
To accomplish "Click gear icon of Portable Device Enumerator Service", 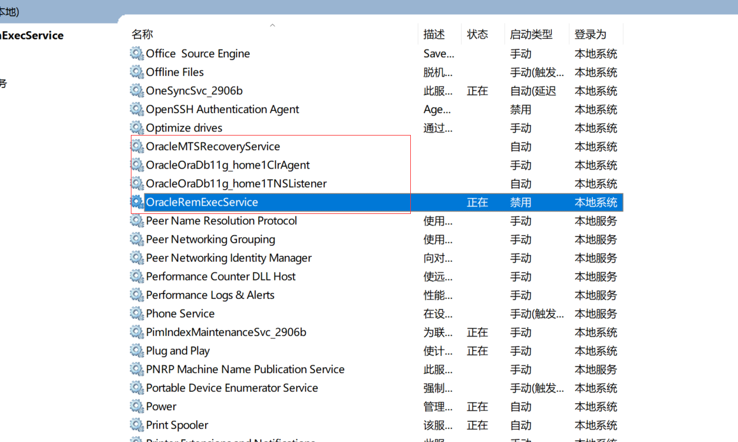I will coord(137,388).
